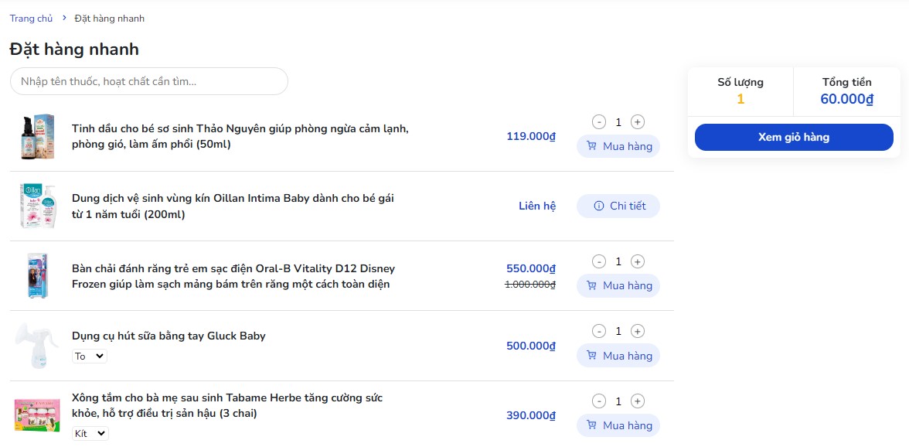Decrease quantity of Gluck Baby breast pump
Image resolution: width=909 pixels, height=447 pixels.
(599, 331)
